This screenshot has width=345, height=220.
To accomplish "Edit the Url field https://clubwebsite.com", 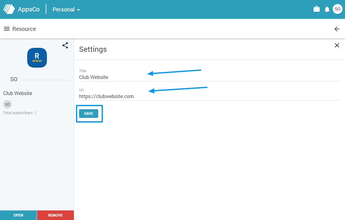I will (210, 96).
